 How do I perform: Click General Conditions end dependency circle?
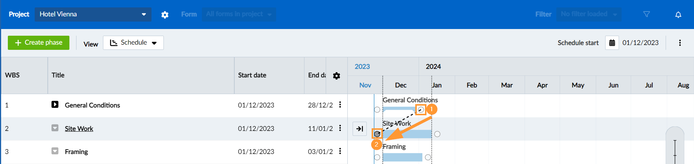pos(421,110)
